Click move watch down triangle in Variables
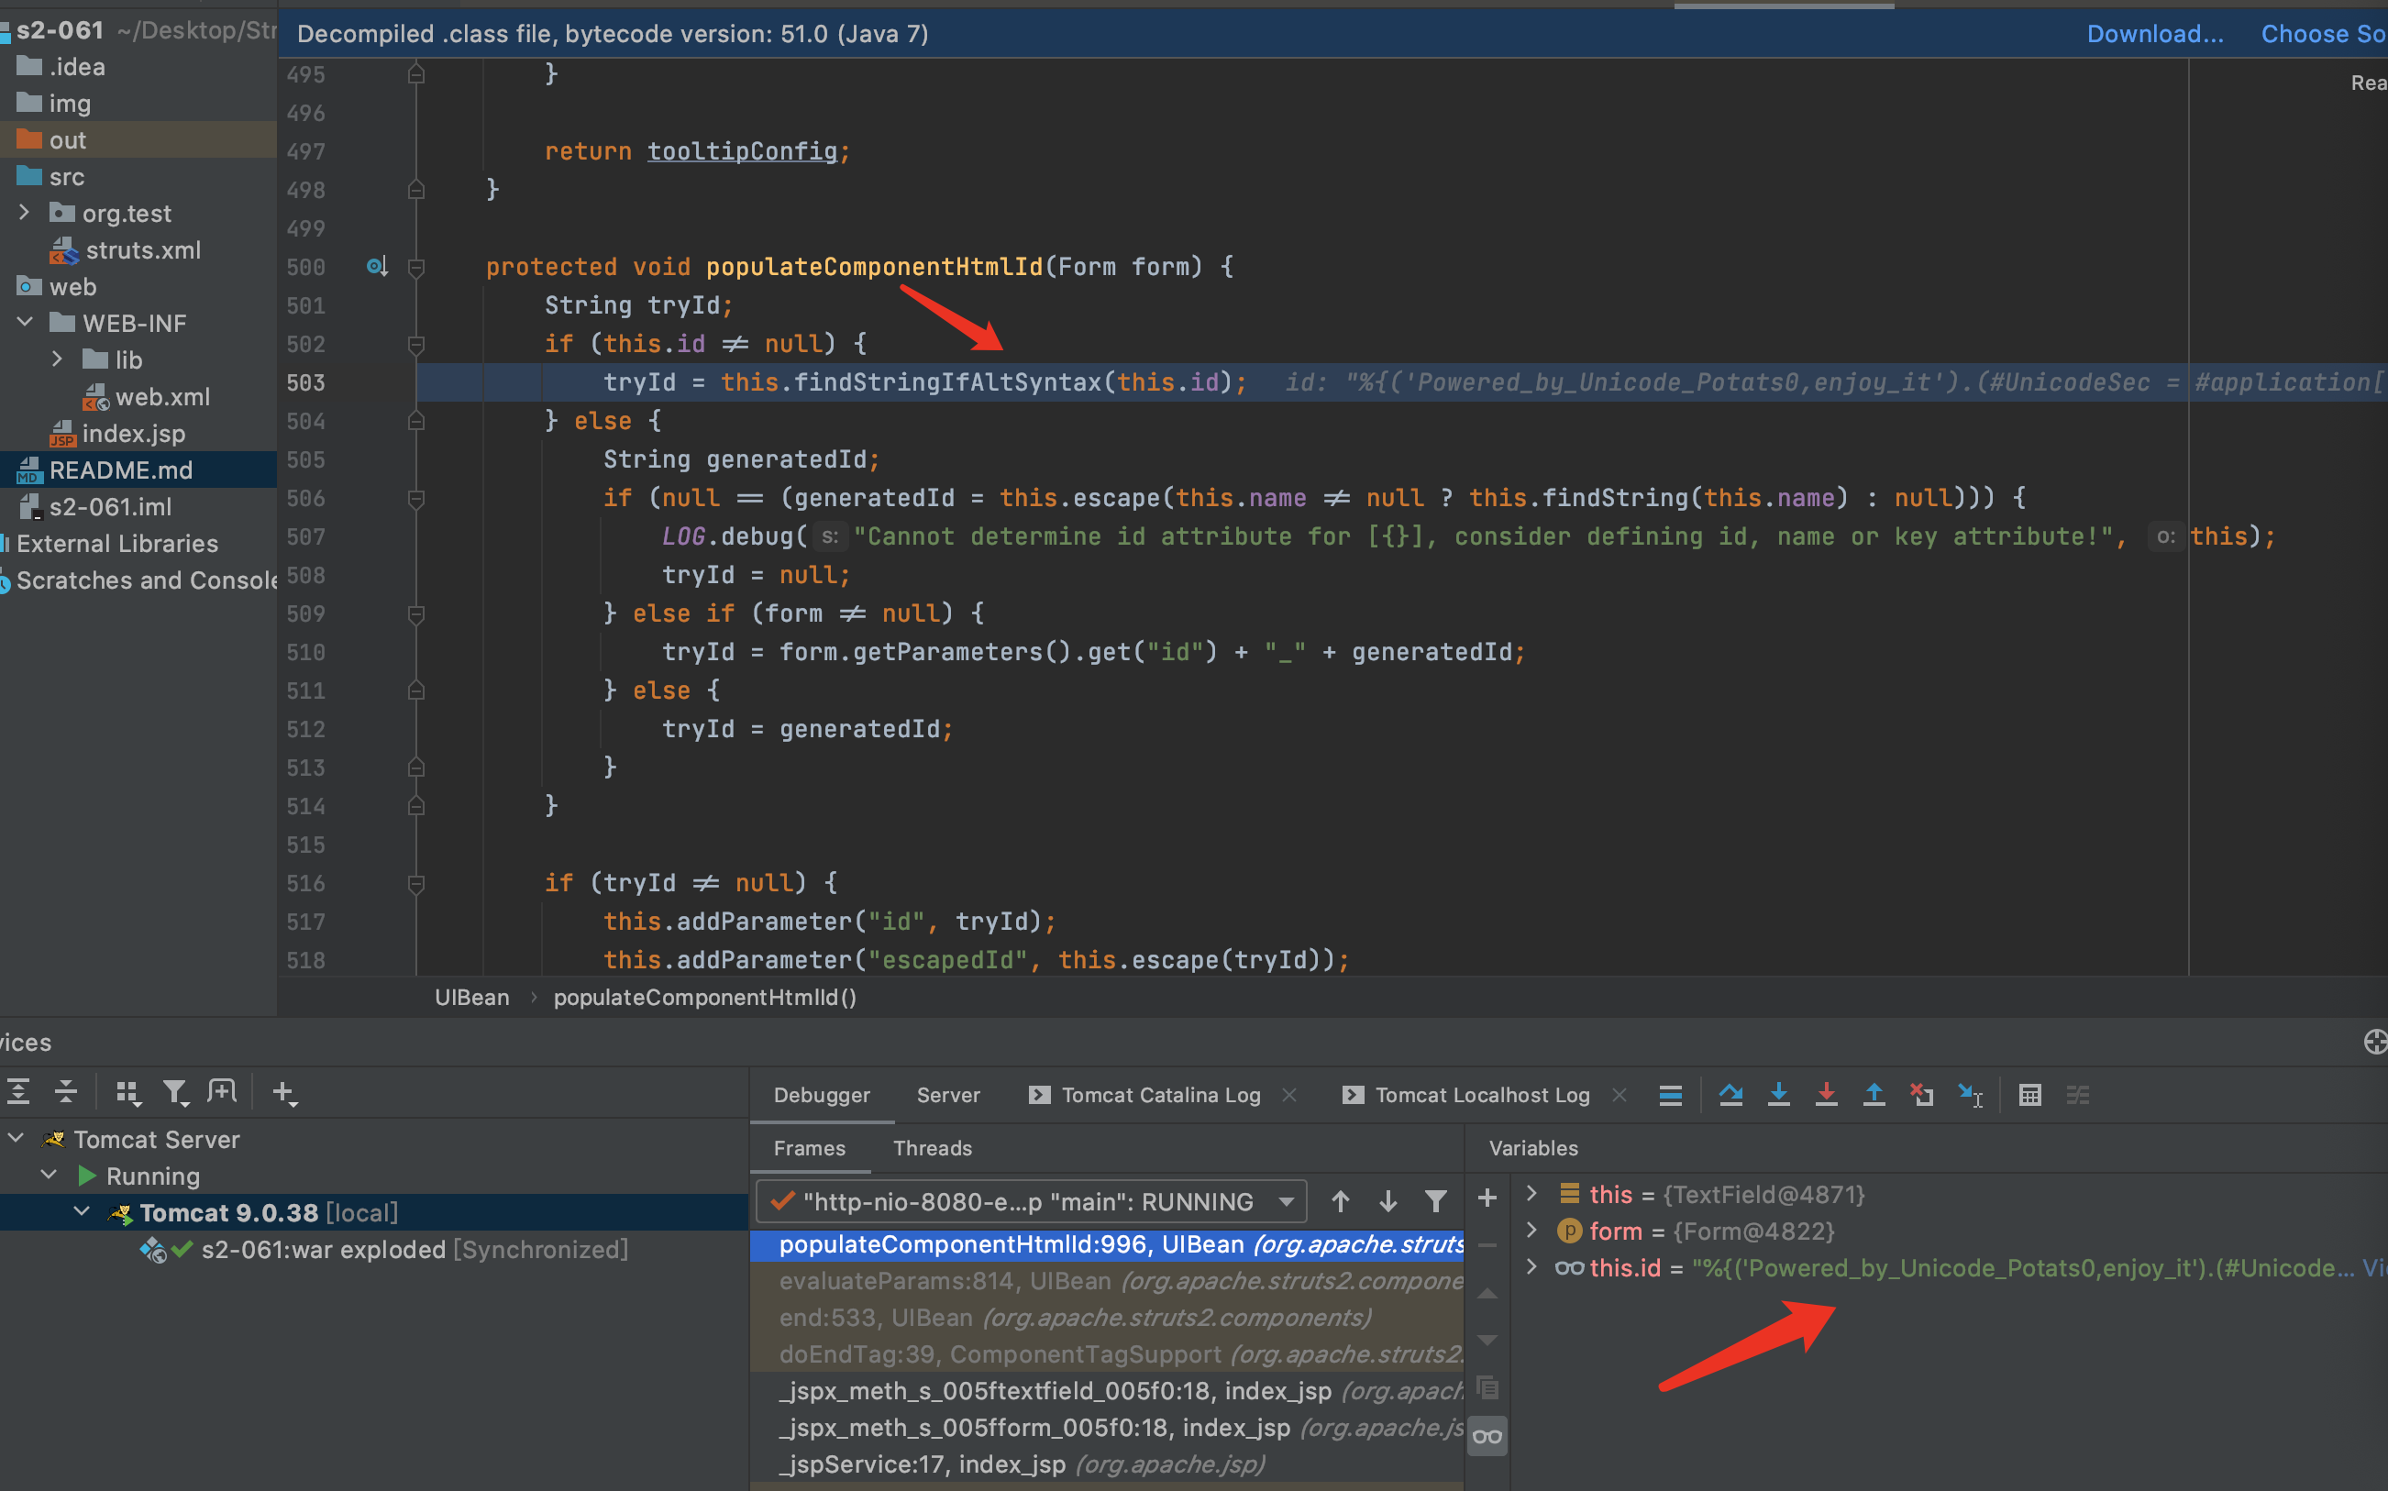 point(1487,1340)
